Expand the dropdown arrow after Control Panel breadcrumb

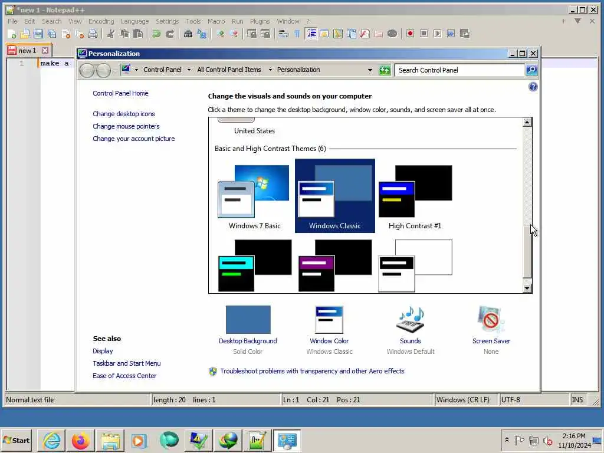coord(189,70)
